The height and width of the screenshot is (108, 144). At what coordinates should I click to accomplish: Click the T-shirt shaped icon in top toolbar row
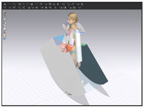(x=58, y=4)
